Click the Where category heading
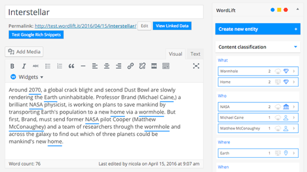307x172 pixels. [x=224, y=142]
